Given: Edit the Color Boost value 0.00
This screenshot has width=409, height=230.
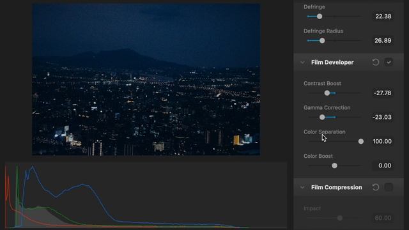Looking at the screenshot, I should [x=383, y=165].
